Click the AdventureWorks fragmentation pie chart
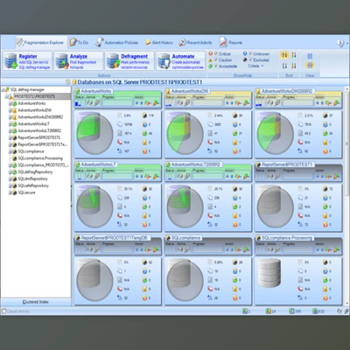350x350 pixels. pos(94,134)
